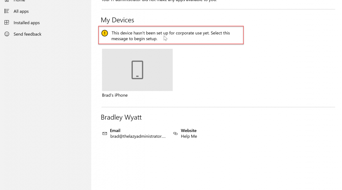
Task: Click the yellow warning exclamation icon
Action: pyautogui.click(x=105, y=33)
